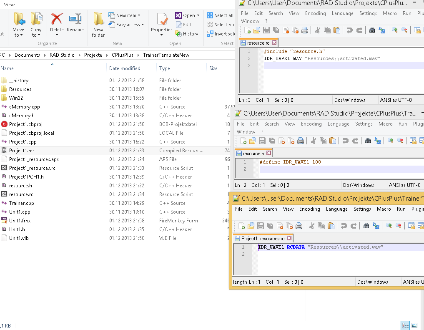
Task: Select Project1.cbproj file in the list
Action: [26, 124]
